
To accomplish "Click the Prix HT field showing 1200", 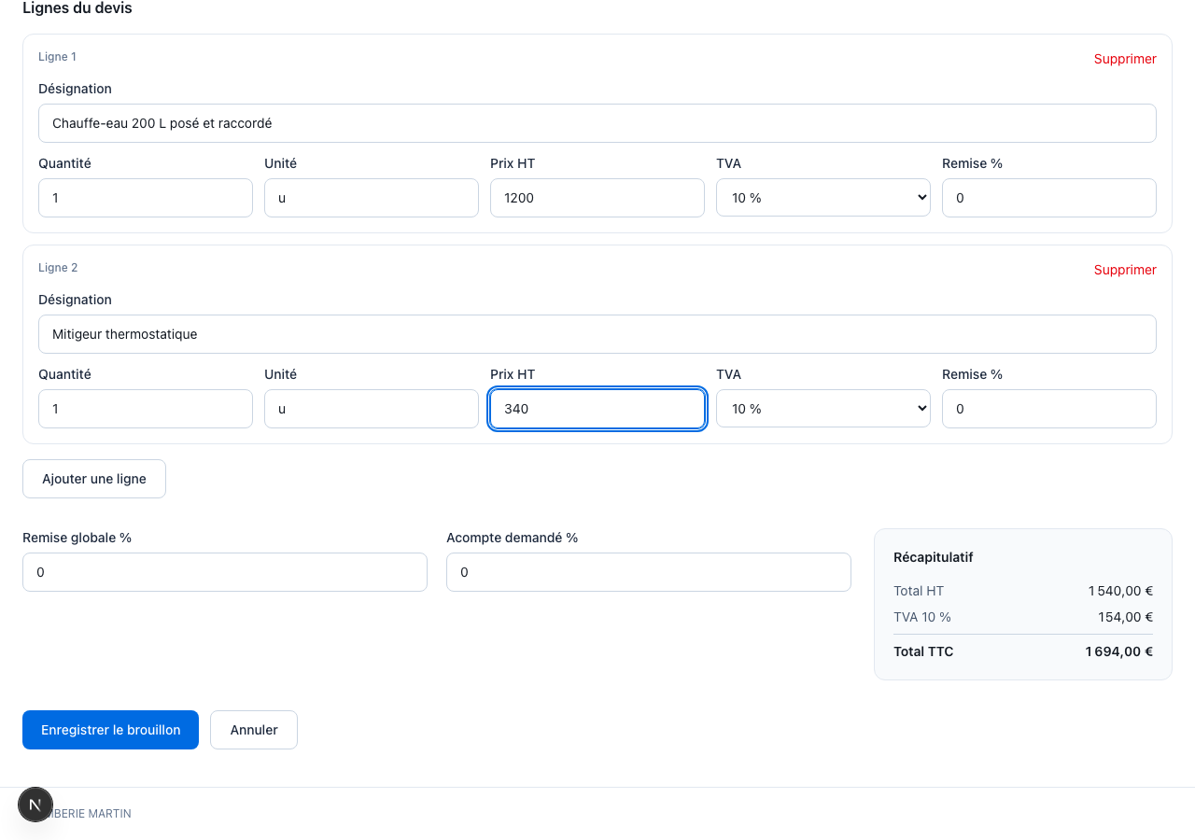I will click(597, 198).
